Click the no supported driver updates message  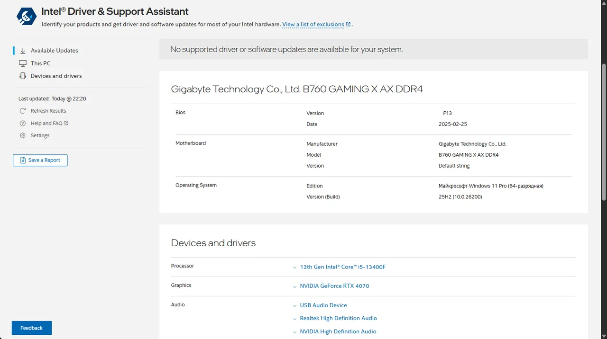[x=286, y=49]
